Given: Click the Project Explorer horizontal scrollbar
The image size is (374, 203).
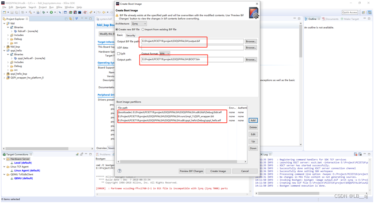Looking at the screenshot, I should click(x=37, y=148).
